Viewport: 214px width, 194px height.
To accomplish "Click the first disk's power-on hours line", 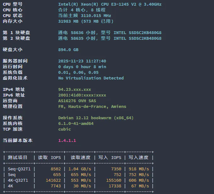I will pos(110,32).
